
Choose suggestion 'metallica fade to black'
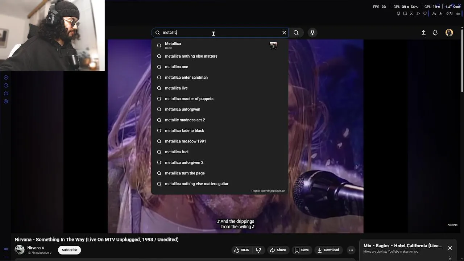tap(220, 130)
